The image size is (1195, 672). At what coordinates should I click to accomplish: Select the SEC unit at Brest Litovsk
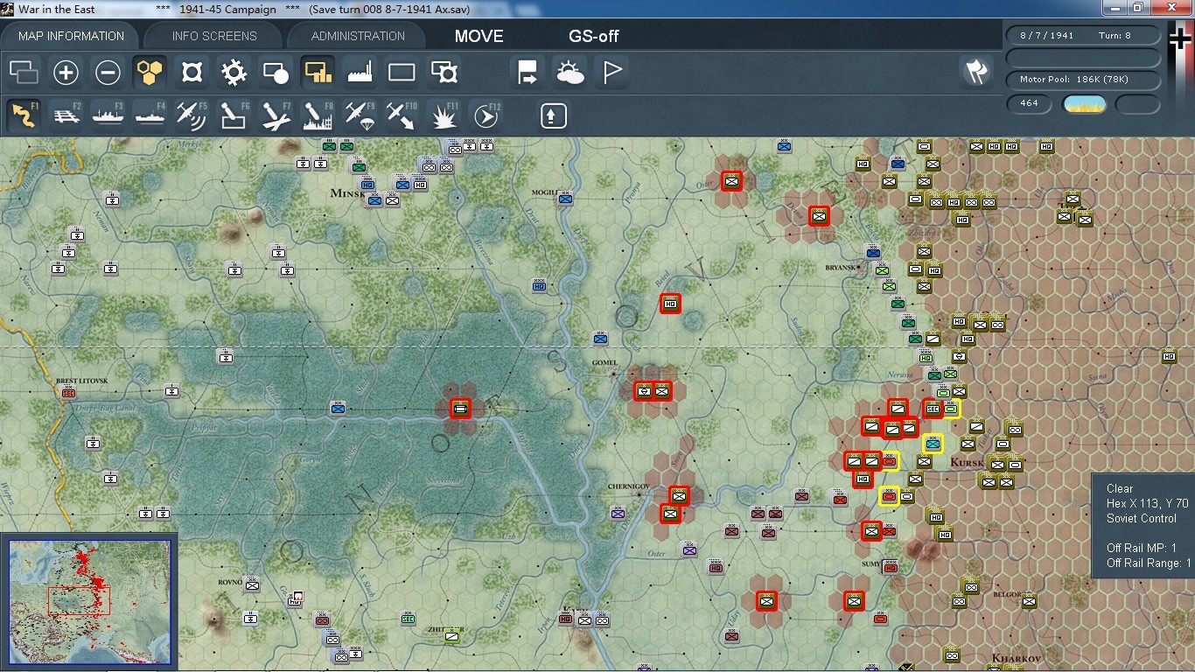pyautogui.click(x=69, y=392)
